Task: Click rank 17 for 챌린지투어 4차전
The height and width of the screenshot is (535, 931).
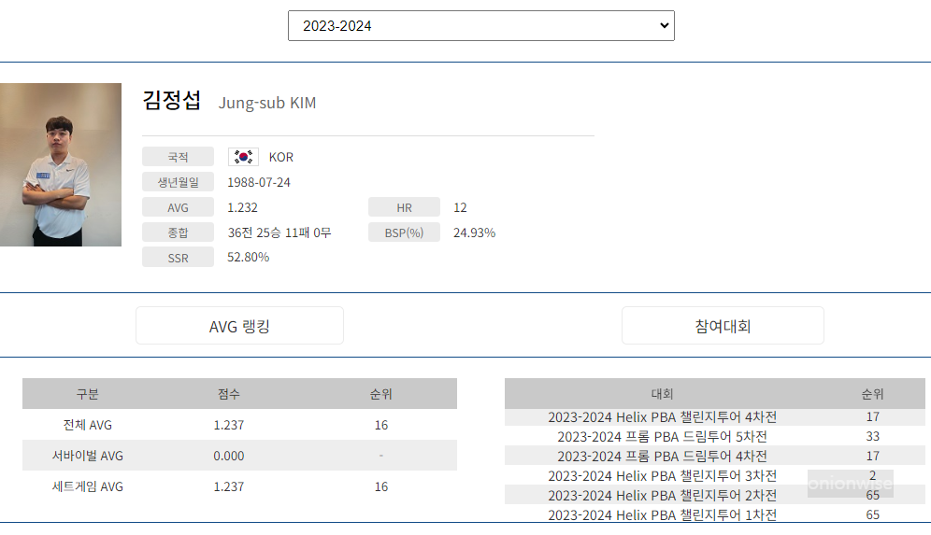Action: pyautogui.click(x=872, y=417)
